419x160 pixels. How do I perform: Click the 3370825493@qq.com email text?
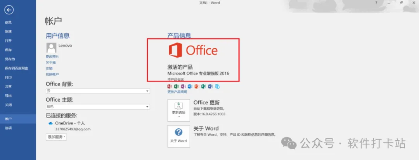pos(73,129)
